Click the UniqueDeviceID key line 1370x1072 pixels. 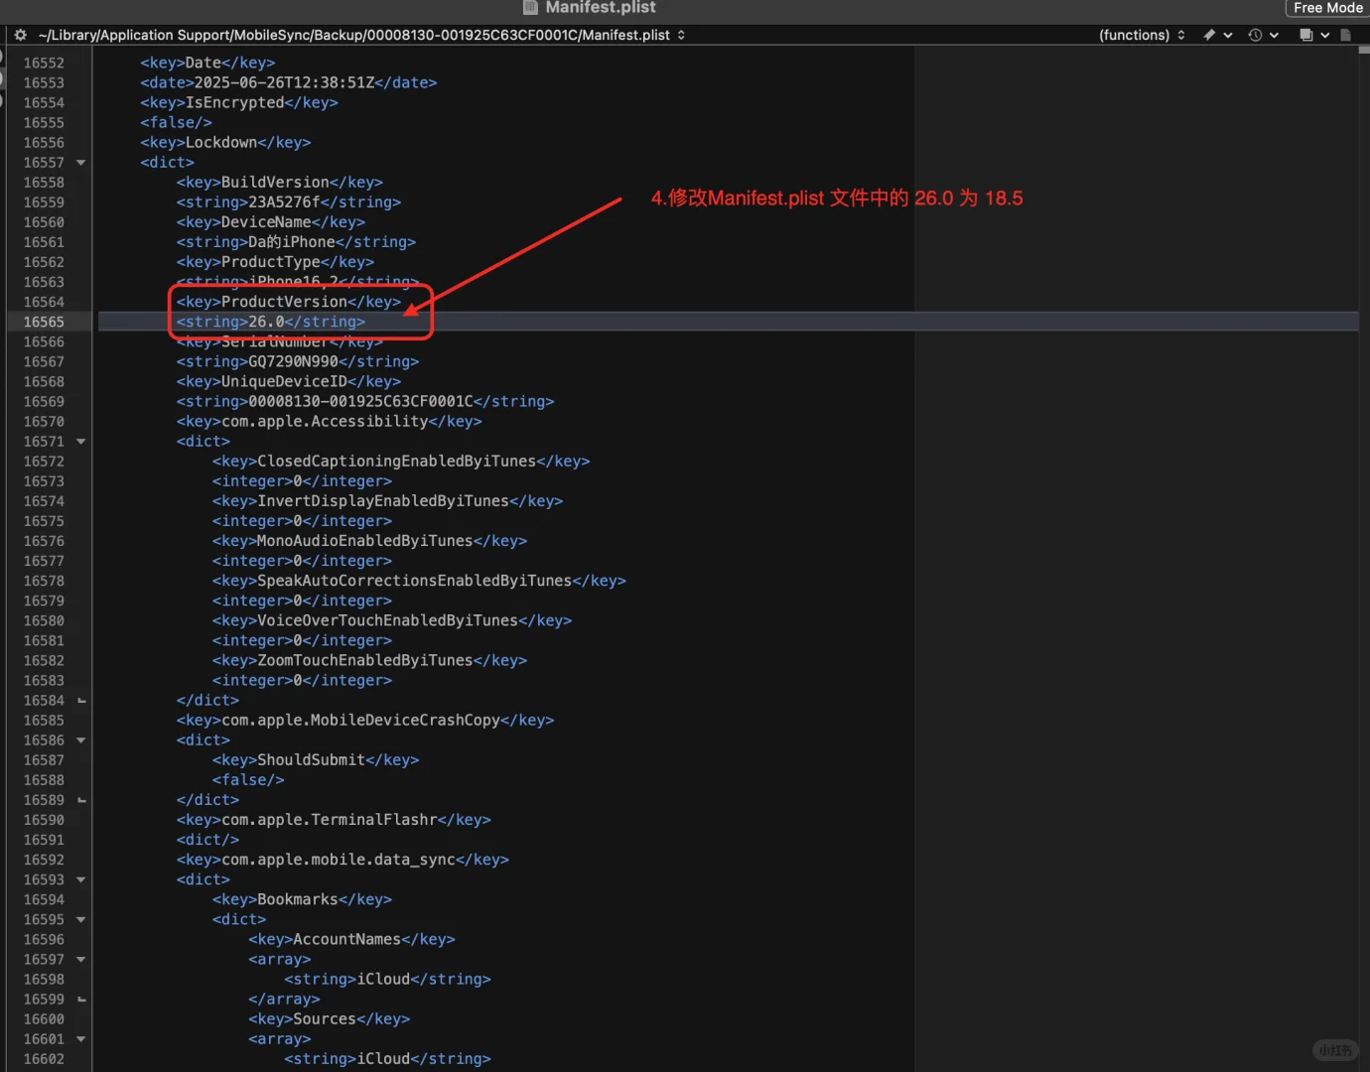pos(289,381)
